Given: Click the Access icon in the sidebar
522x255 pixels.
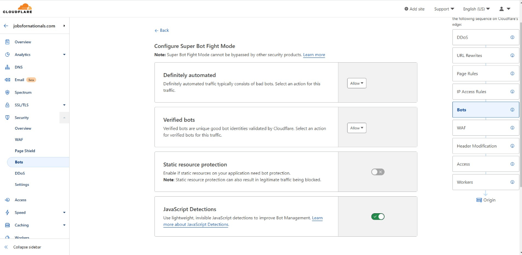Looking at the screenshot, I should [7, 200].
